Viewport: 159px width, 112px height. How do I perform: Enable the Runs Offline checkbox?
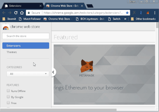(8, 91)
